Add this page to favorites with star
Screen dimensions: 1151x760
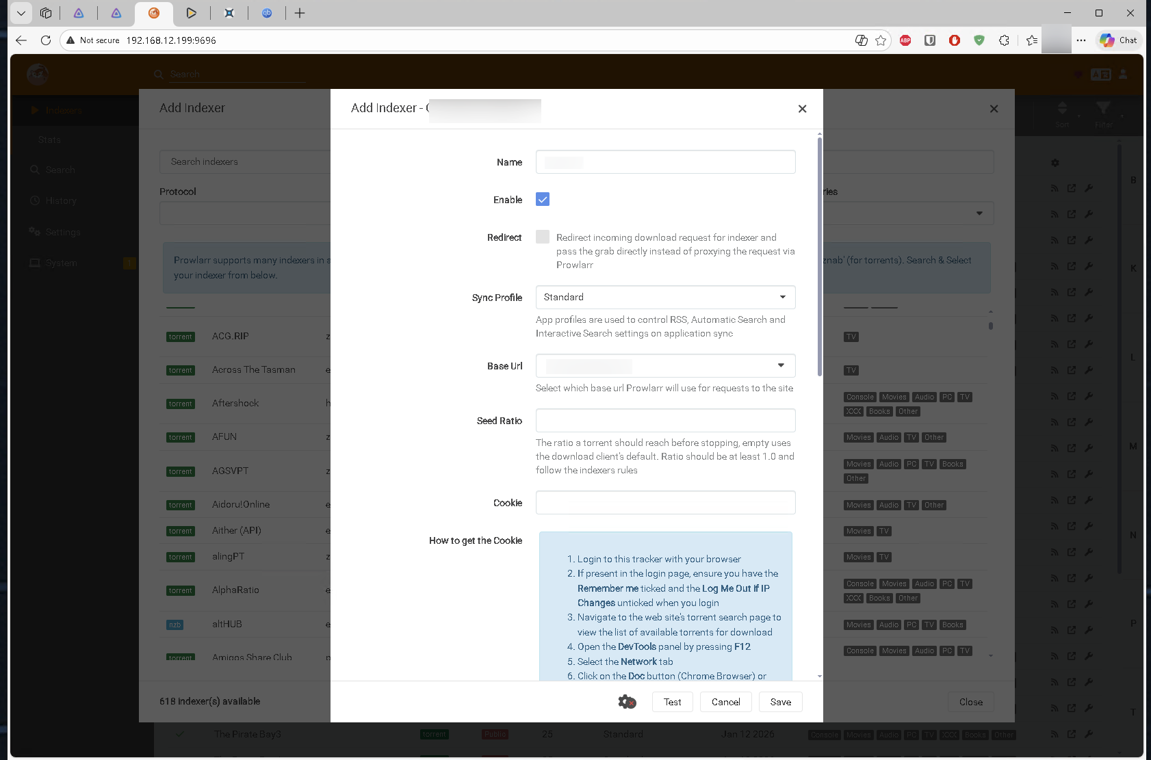click(x=881, y=40)
